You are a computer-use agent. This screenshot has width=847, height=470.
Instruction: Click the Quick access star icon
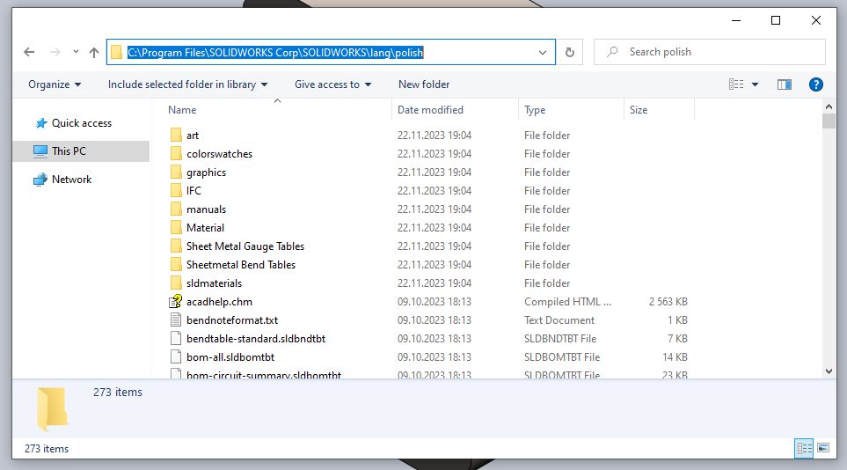tap(41, 123)
